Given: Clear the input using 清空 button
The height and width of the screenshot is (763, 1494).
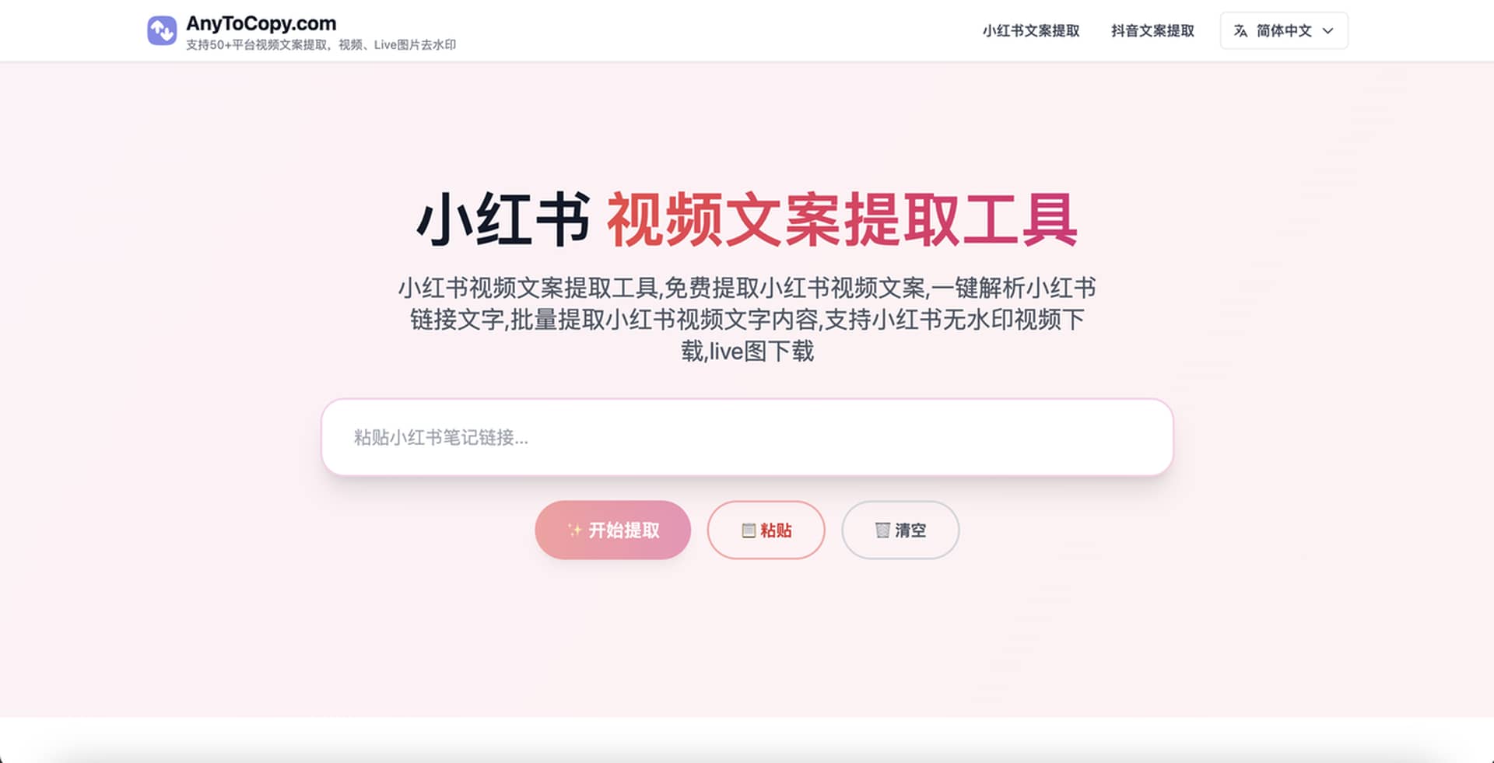Looking at the screenshot, I should [900, 530].
